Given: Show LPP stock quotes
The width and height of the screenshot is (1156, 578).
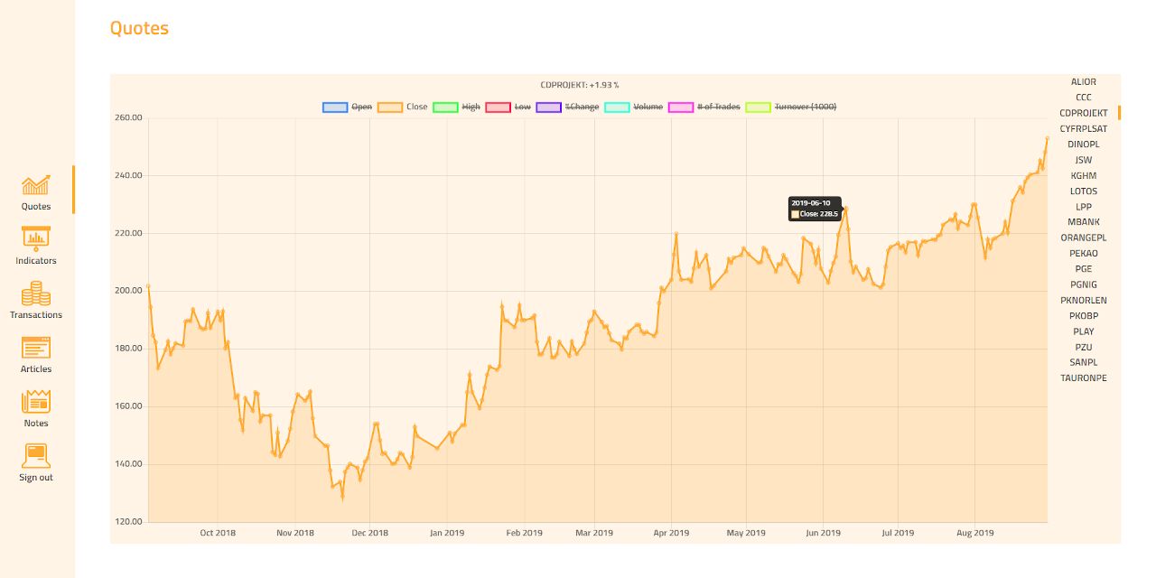Looking at the screenshot, I should (x=1084, y=207).
